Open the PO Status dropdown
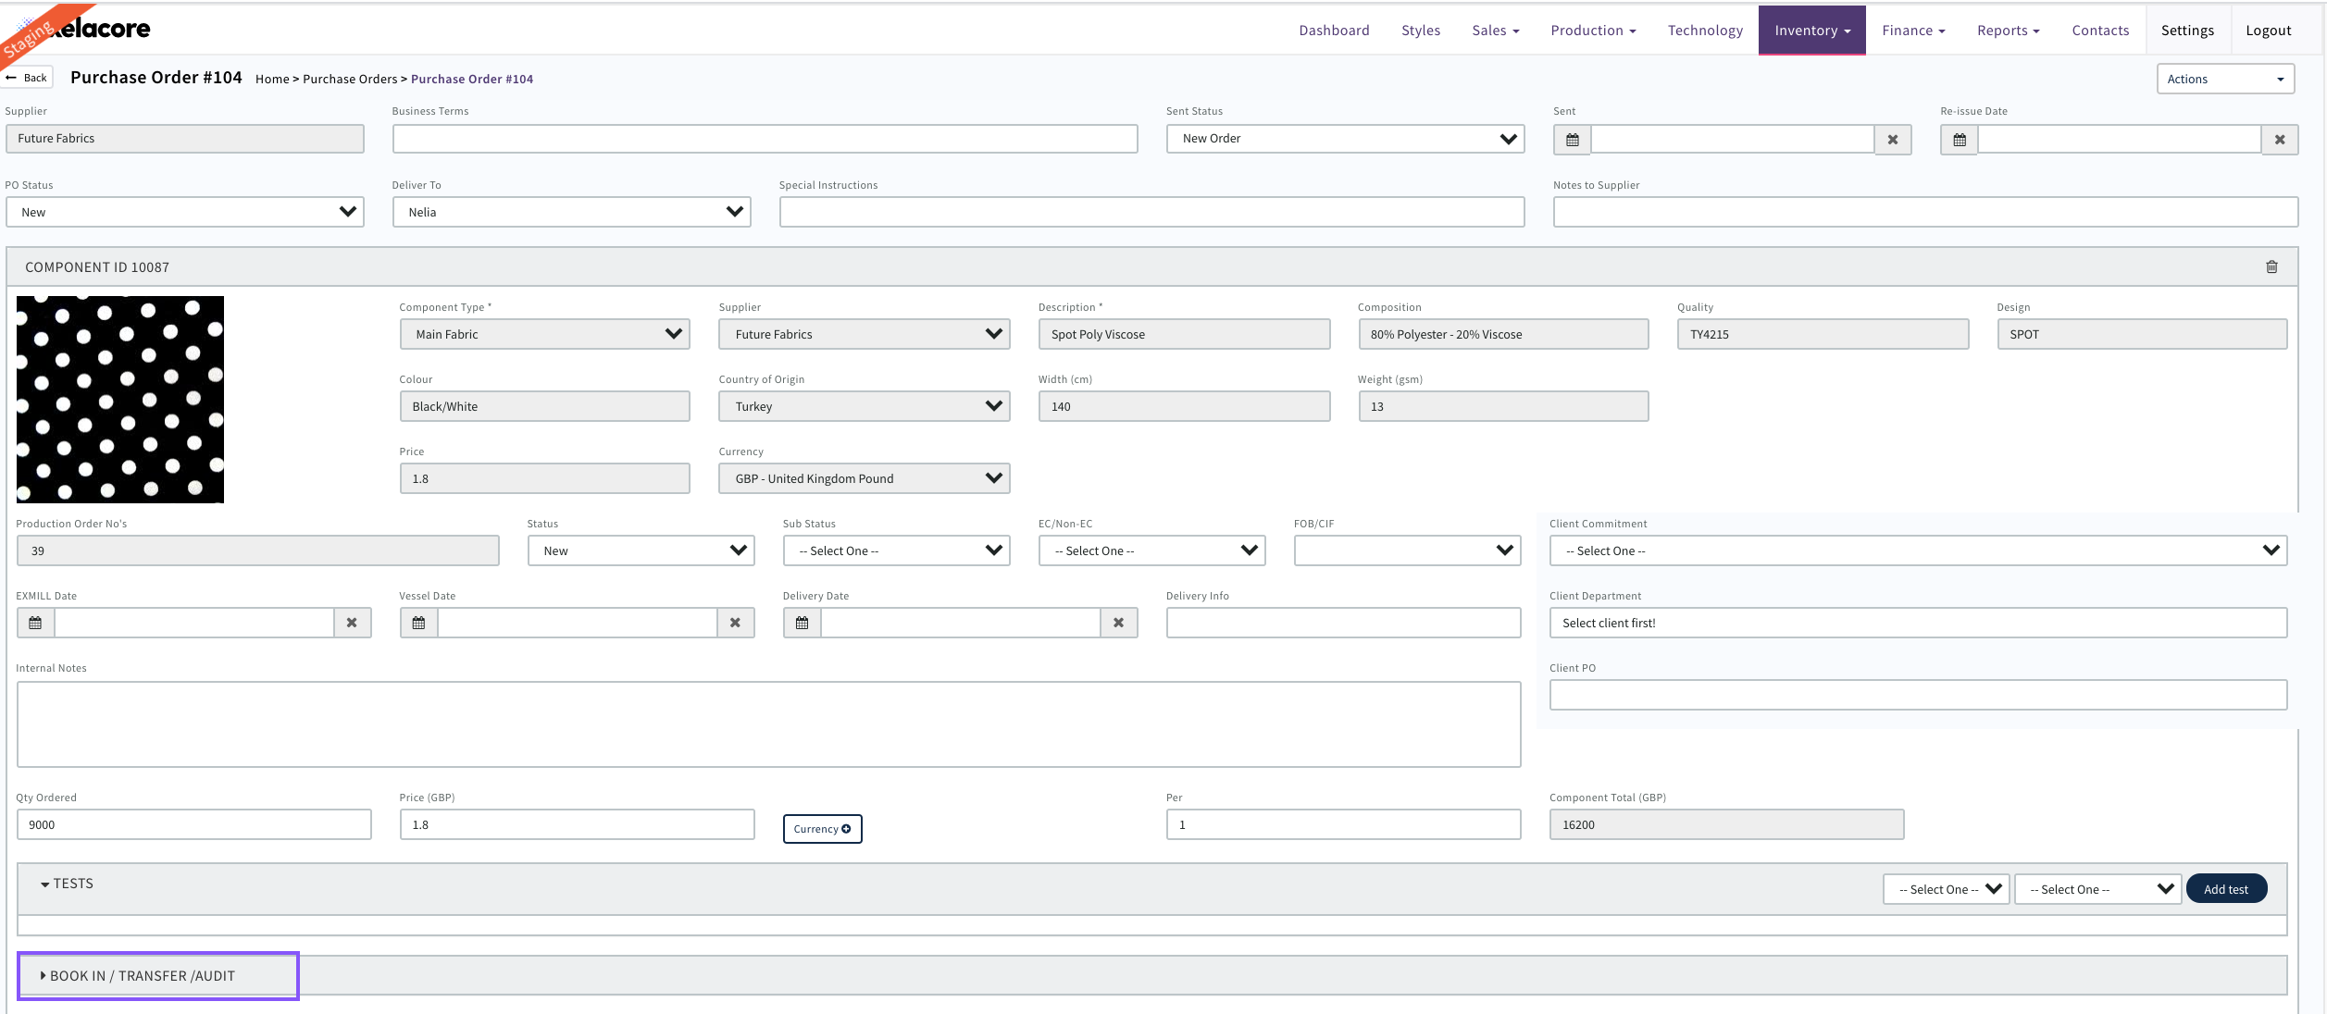Screen dimensions: 2327x1014 [184, 212]
